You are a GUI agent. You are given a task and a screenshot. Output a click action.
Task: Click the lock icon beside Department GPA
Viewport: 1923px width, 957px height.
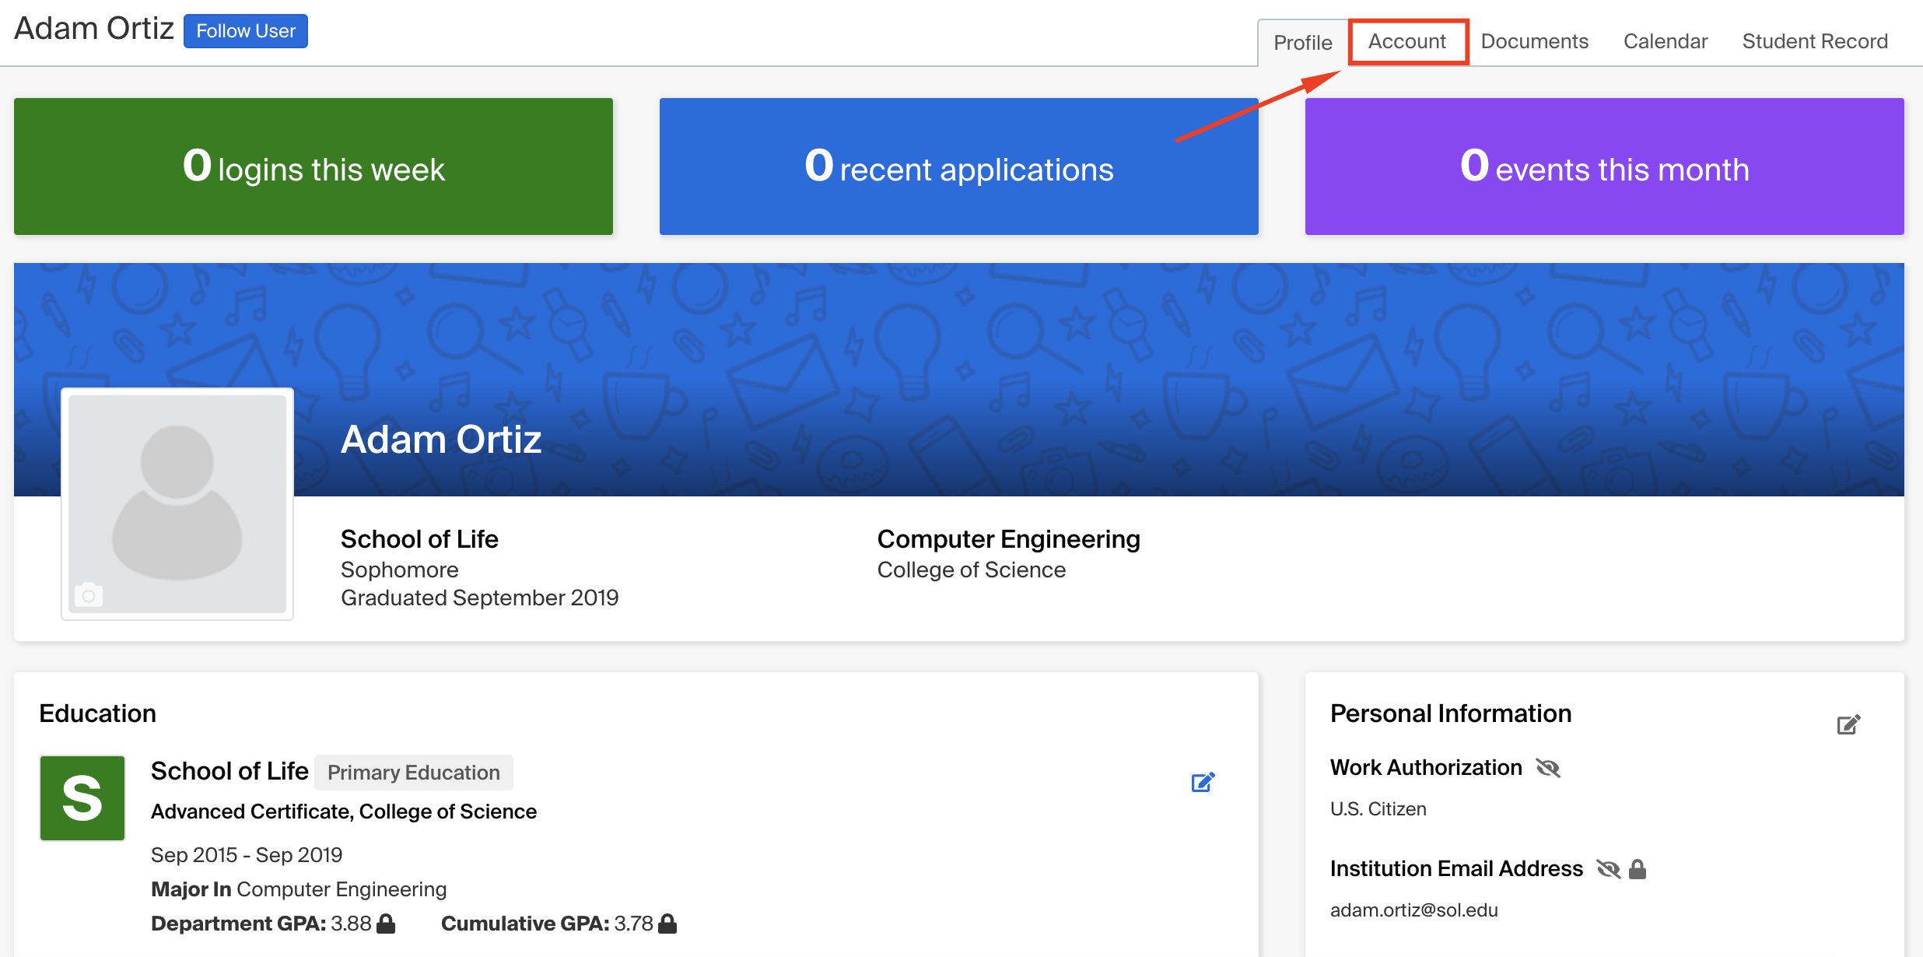point(386,924)
